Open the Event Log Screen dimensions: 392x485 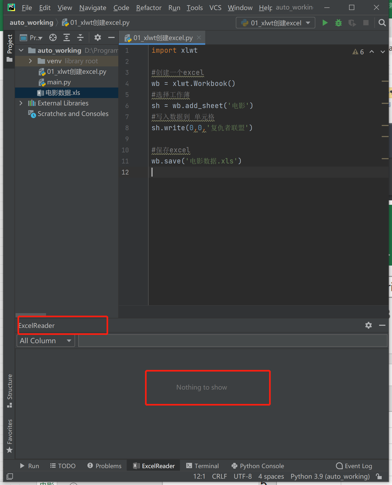click(x=354, y=466)
